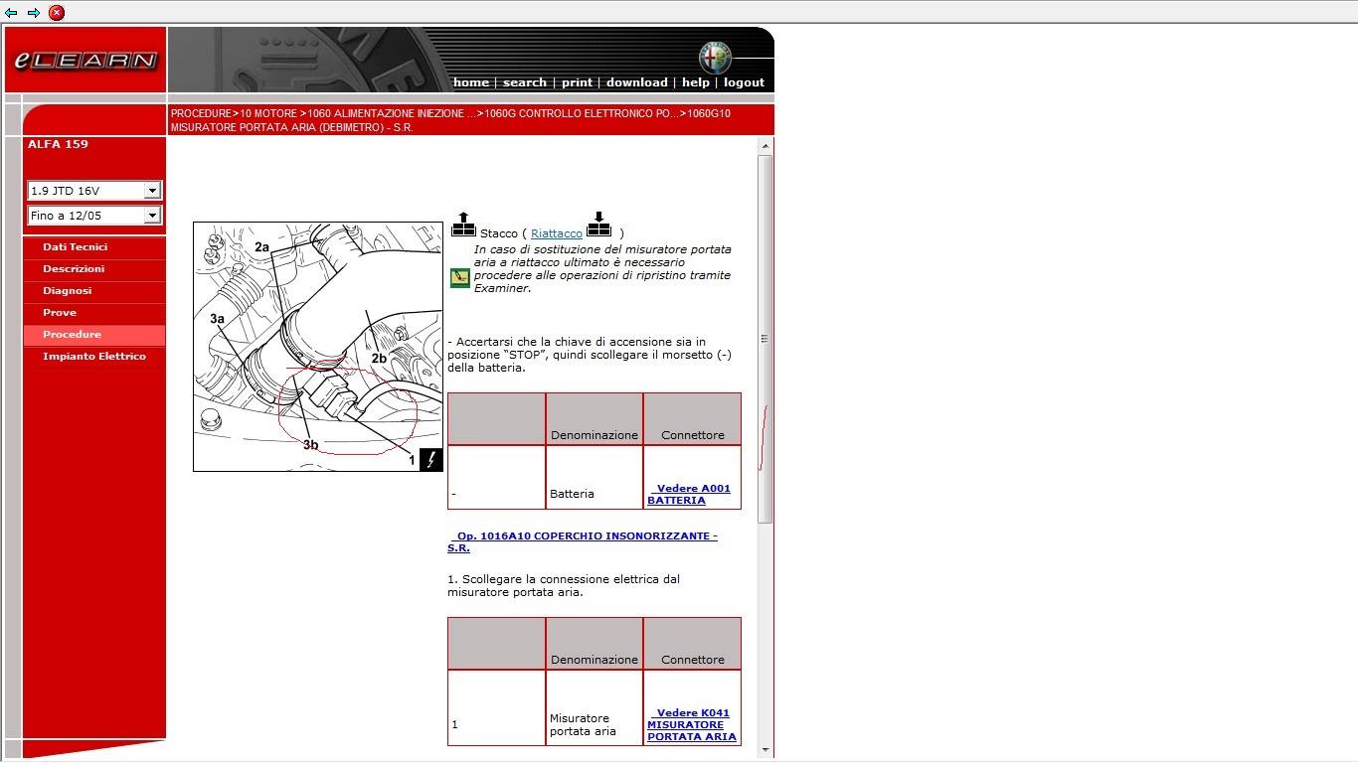Click the Alfa Romeo emblem icon
The width and height of the screenshot is (1358, 763).
[715, 57]
